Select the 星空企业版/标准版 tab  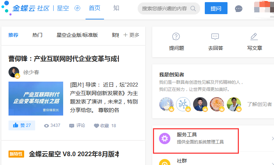(77, 35)
